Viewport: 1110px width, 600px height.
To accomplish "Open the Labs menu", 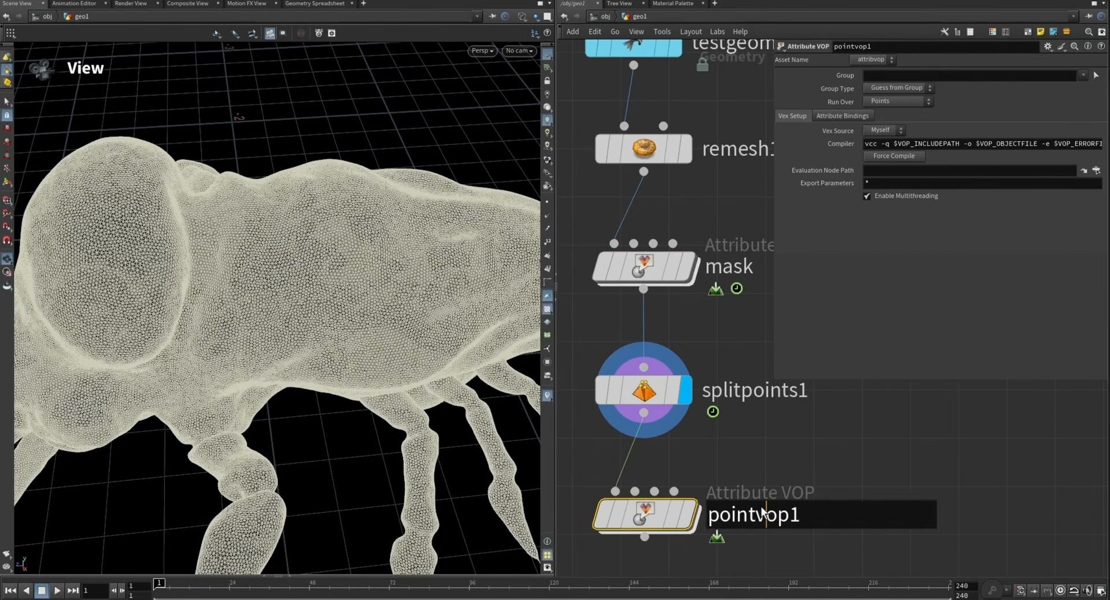I will [x=717, y=32].
